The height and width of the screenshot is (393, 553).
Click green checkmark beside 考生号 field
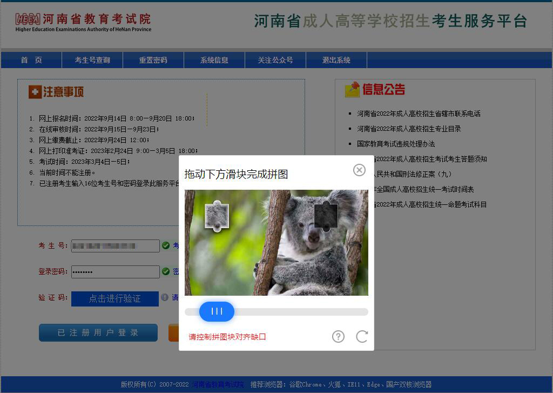tap(166, 246)
